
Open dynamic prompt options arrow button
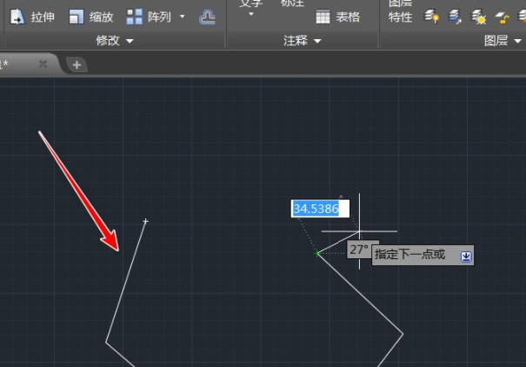coord(466,256)
